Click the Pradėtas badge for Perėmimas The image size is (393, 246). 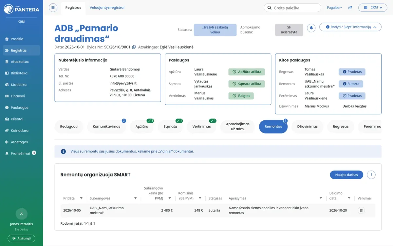(352, 96)
